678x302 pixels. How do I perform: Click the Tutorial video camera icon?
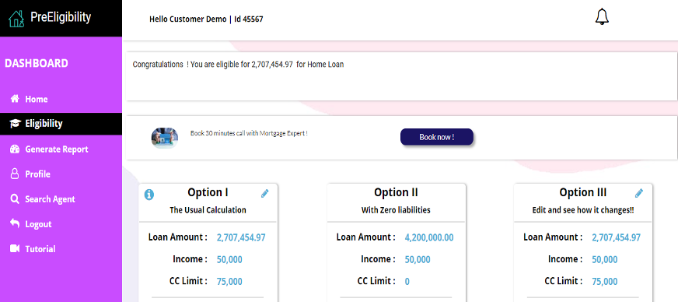pos(15,248)
